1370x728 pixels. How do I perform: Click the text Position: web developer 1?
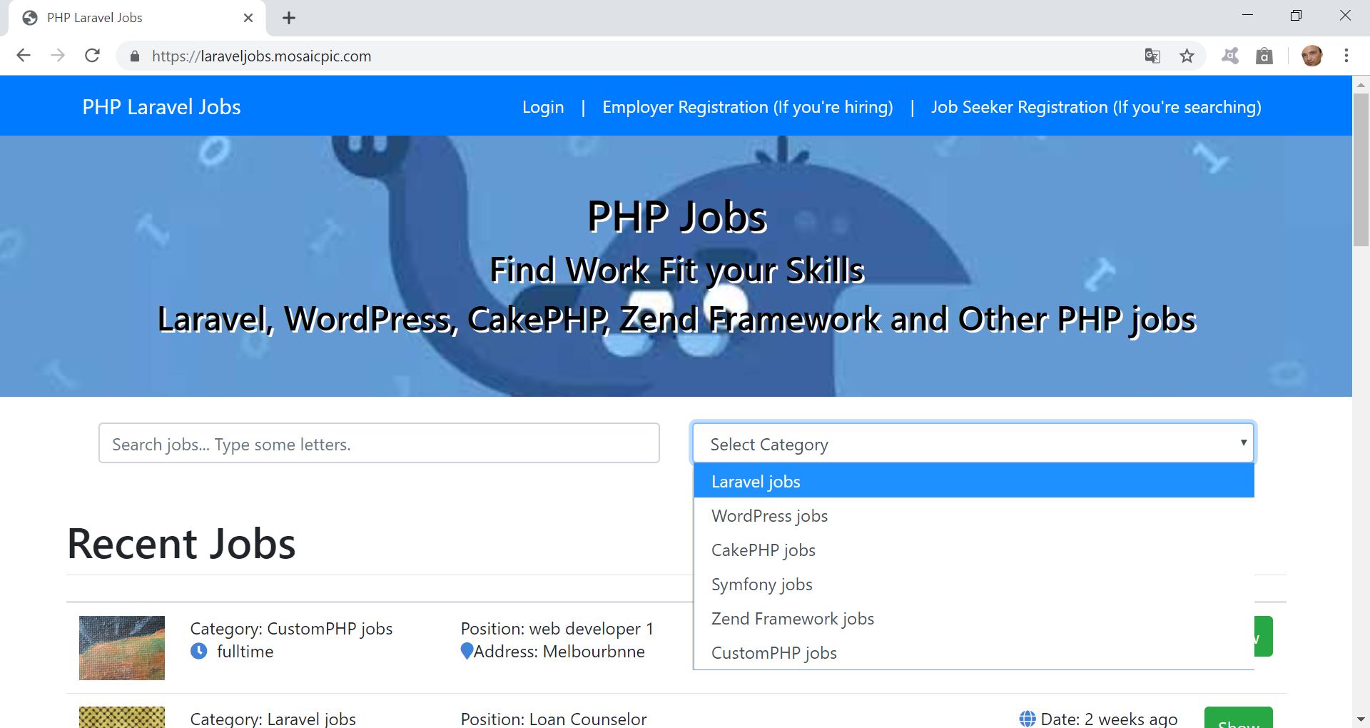pyautogui.click(x=557, y=629)
